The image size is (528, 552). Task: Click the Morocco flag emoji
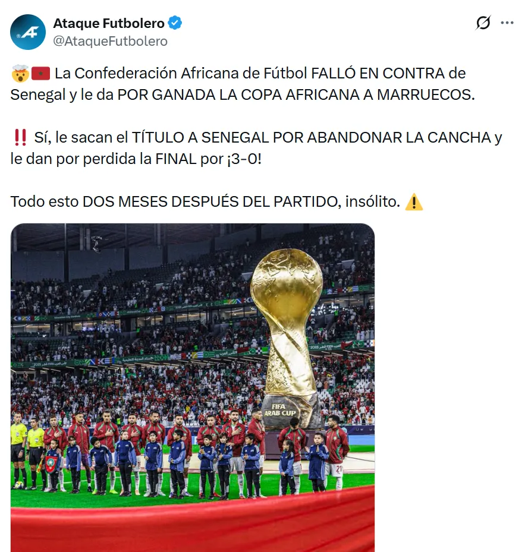40,74
